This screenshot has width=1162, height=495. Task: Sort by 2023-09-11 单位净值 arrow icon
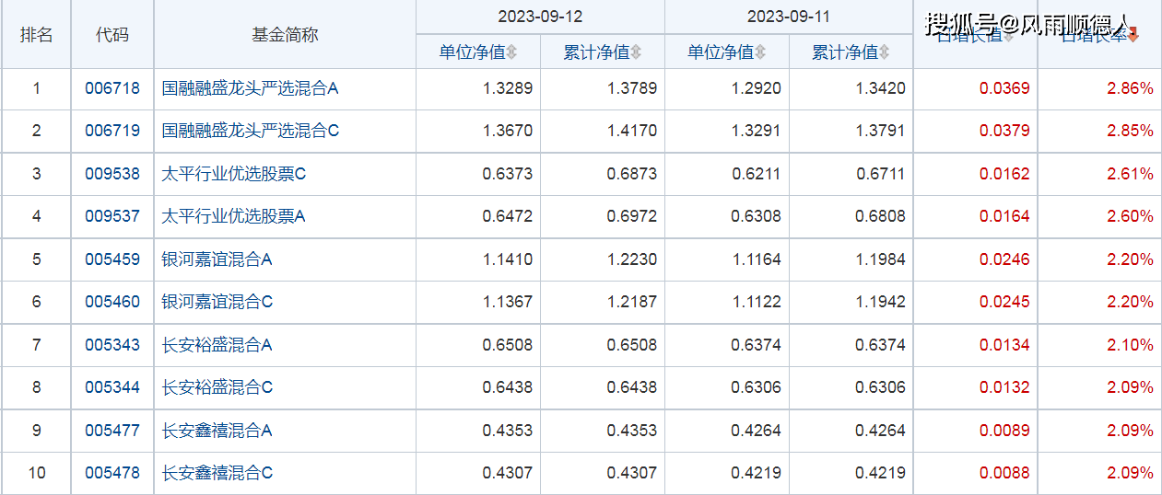click(760, 53)
